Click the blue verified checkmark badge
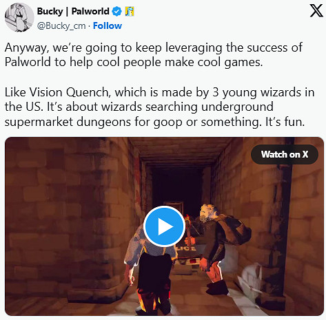This screenshot has width=326, height=320. (116, 11)
